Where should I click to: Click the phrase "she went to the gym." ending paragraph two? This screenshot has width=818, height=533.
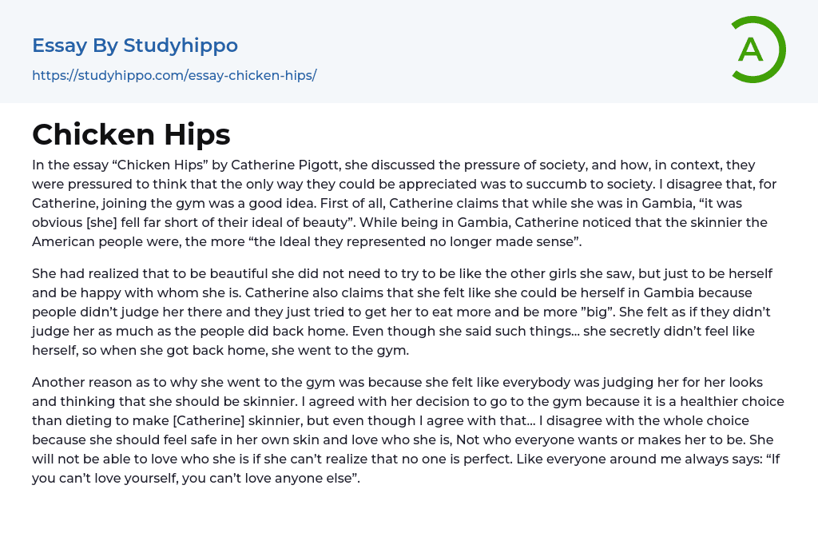tap(334, 350)
